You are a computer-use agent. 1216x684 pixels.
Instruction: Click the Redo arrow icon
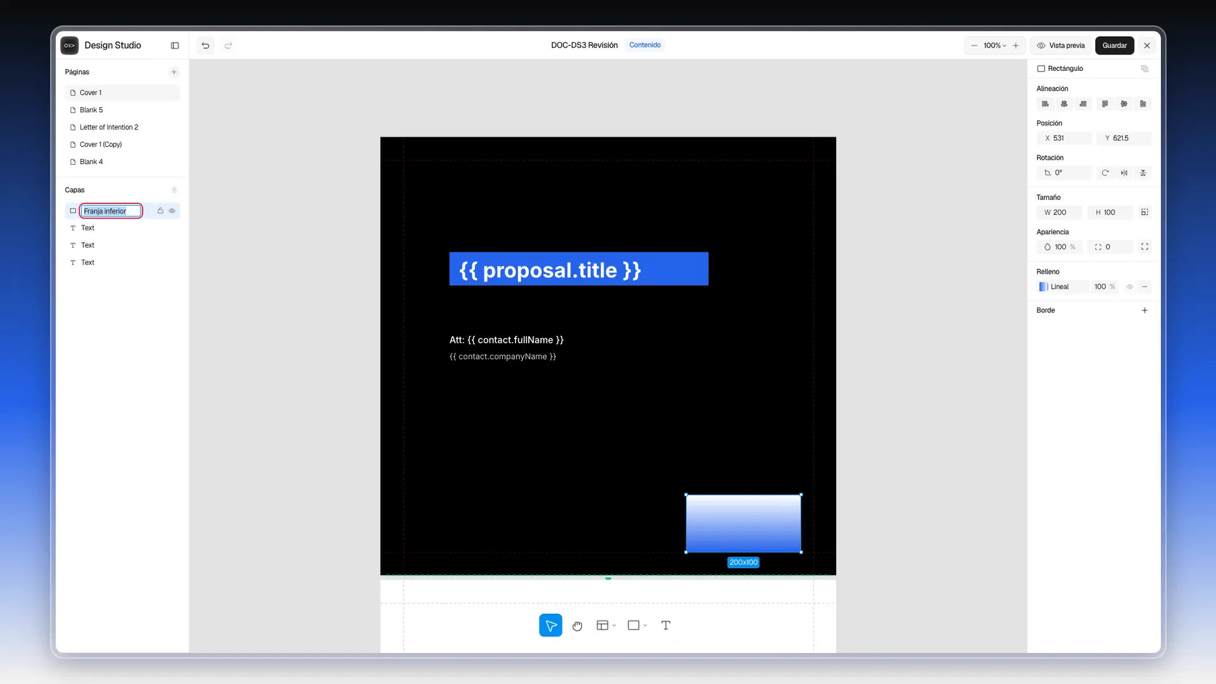click(229, 46)
